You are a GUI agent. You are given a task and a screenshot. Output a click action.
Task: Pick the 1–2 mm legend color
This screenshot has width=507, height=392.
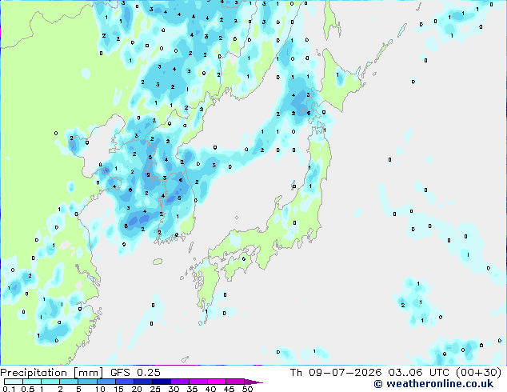(x=50, y=382)
